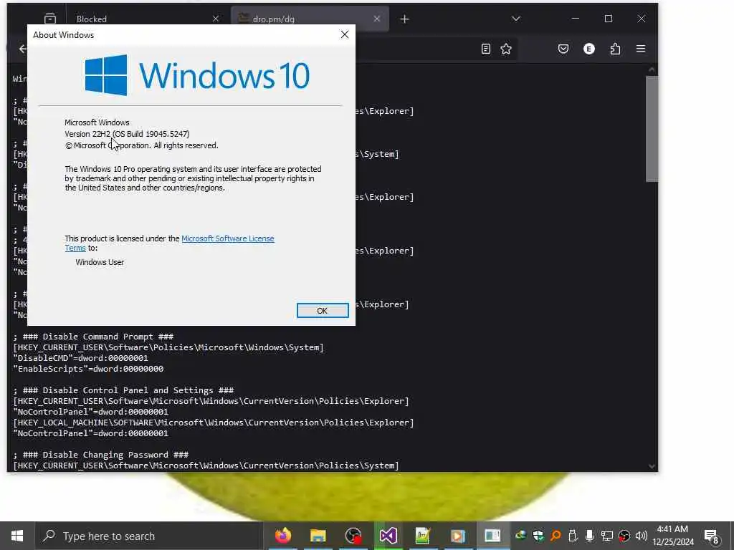Open Firefox from the taskbar
Viewport: 734px width, 550px height.
coord(282,536)
